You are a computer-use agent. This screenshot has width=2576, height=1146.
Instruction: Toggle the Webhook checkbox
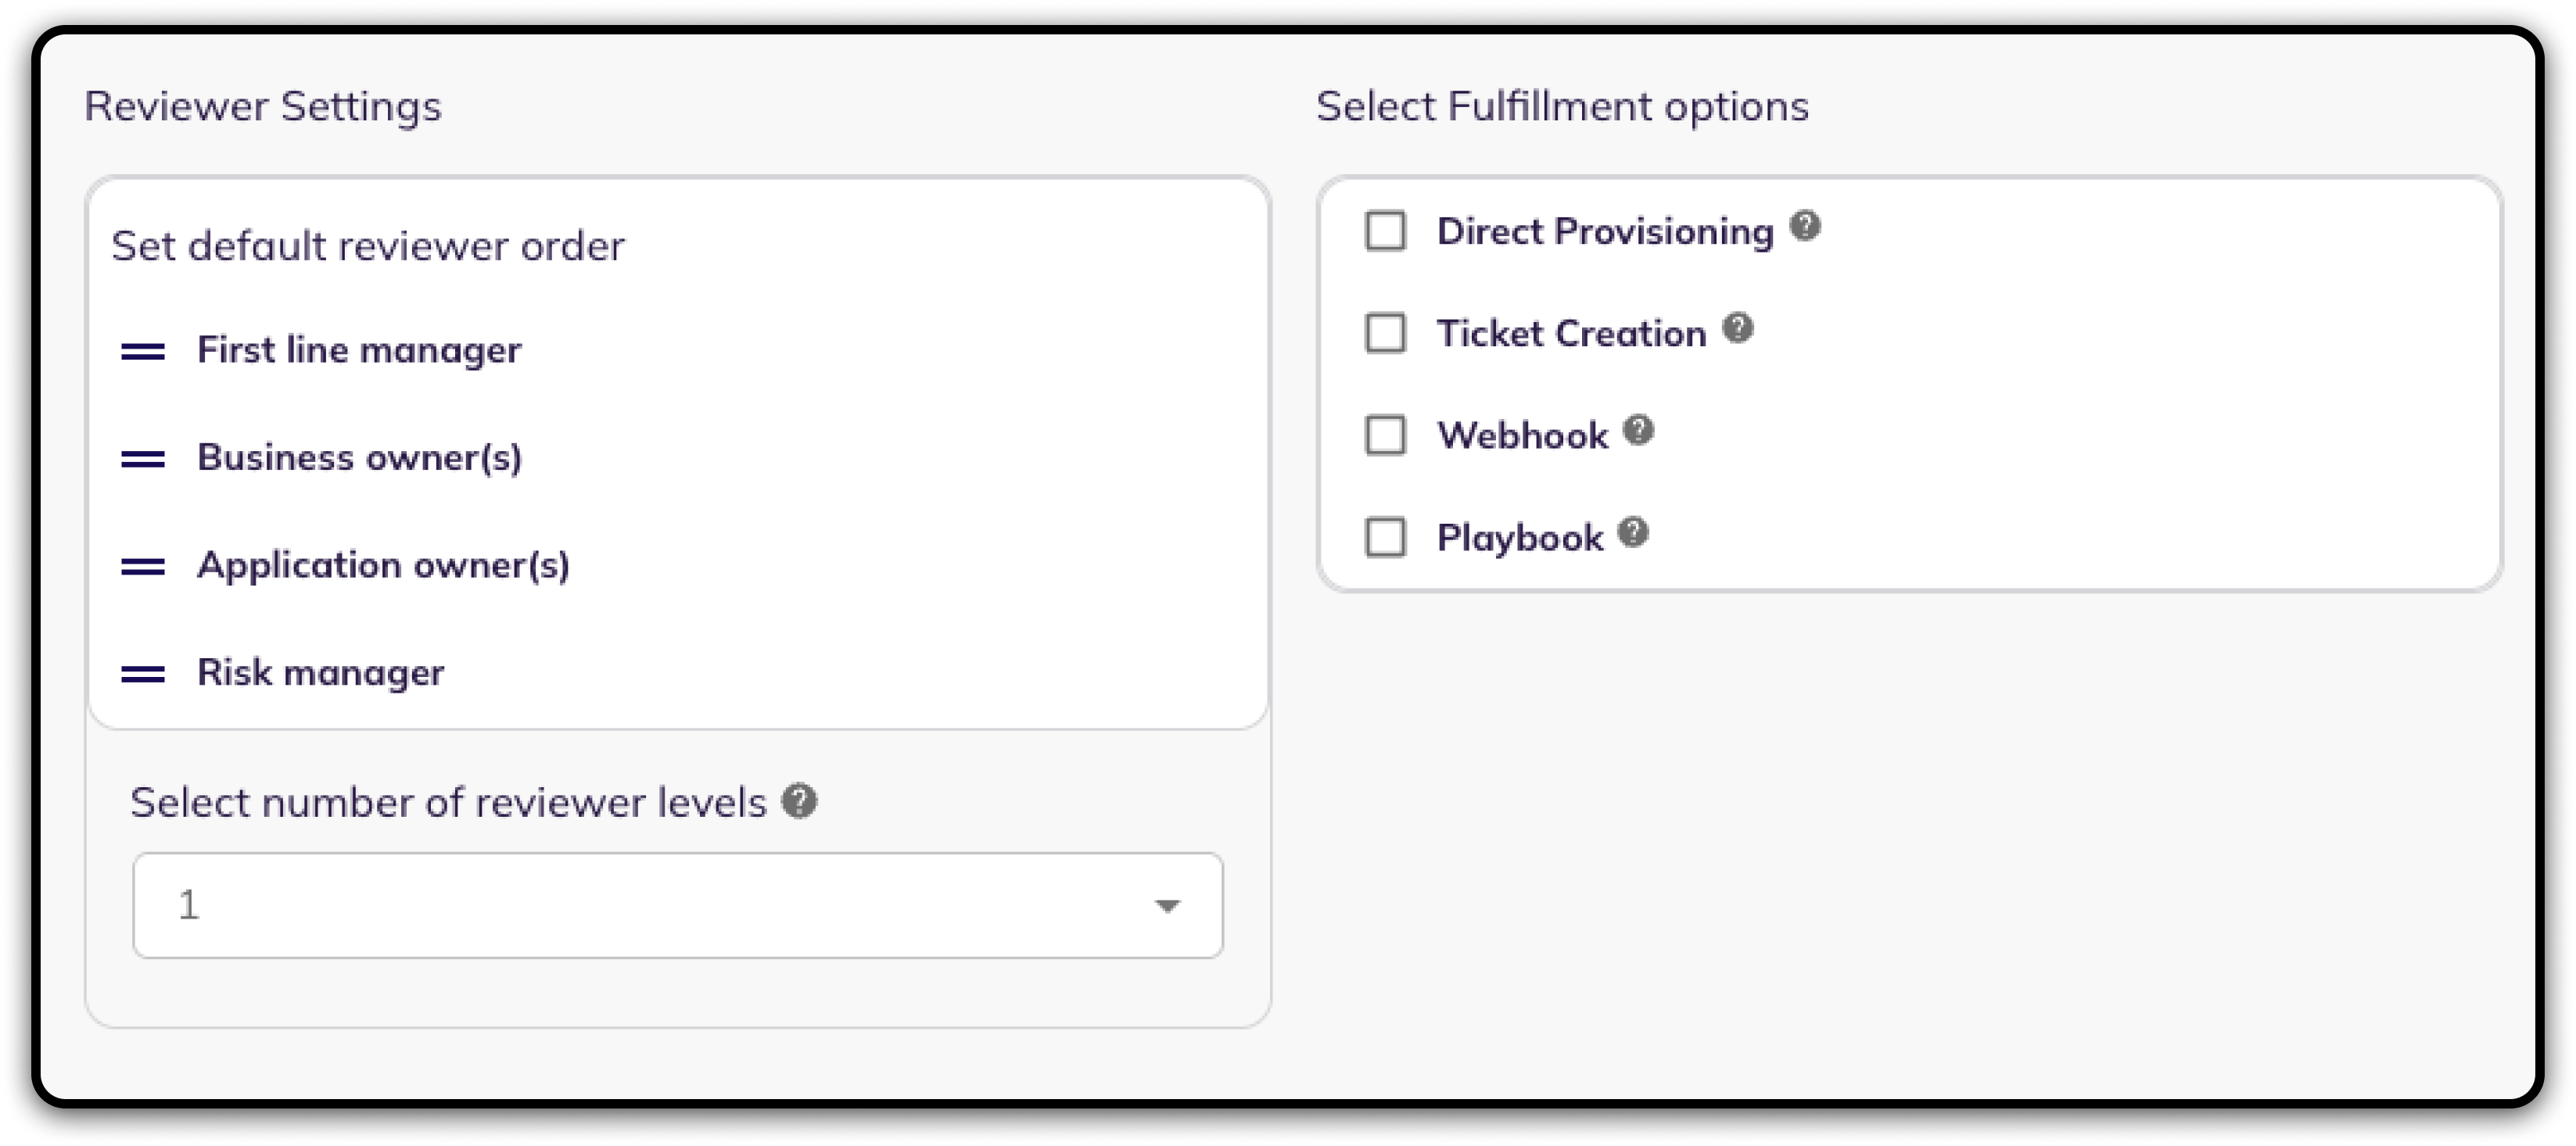1385,435
